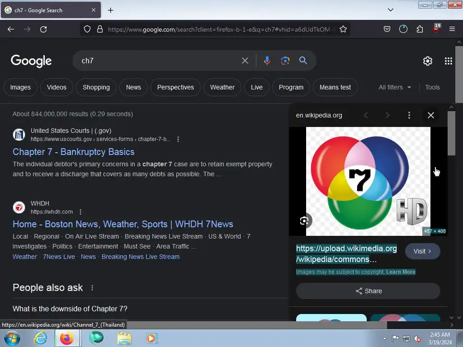Switch to Perspectives filter

176,87
